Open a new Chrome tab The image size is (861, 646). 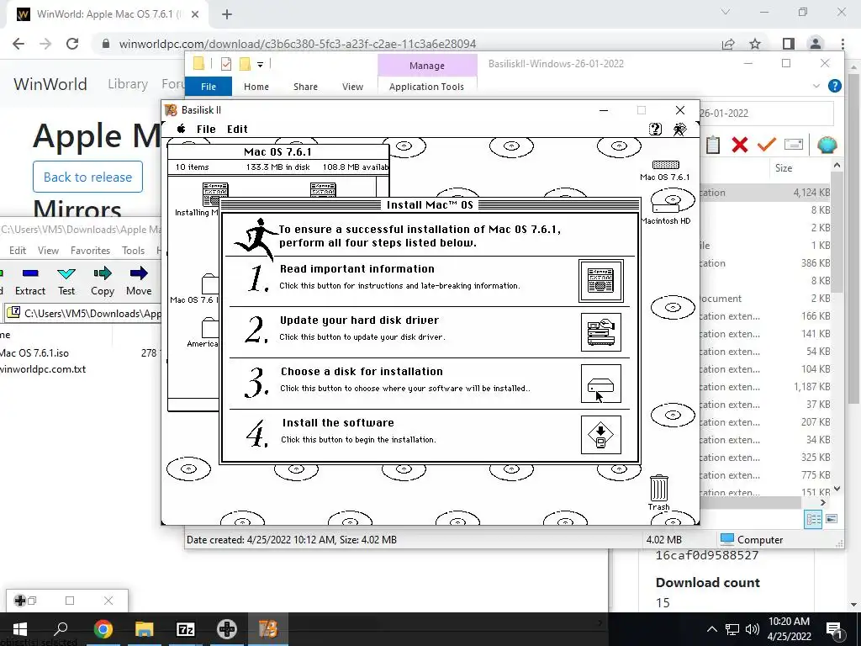tap(227, 15)
